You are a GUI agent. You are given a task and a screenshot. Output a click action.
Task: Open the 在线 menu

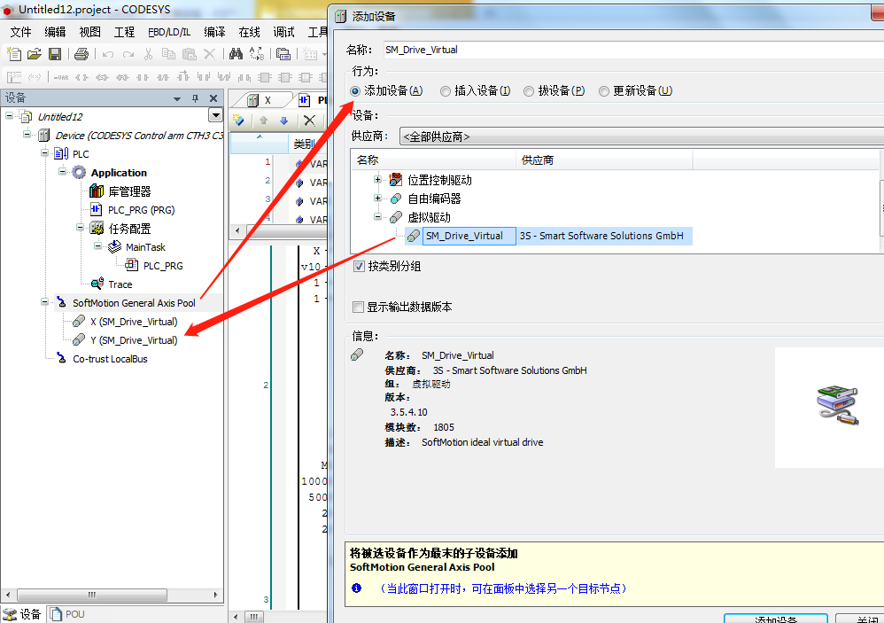[x=249, y=32]
